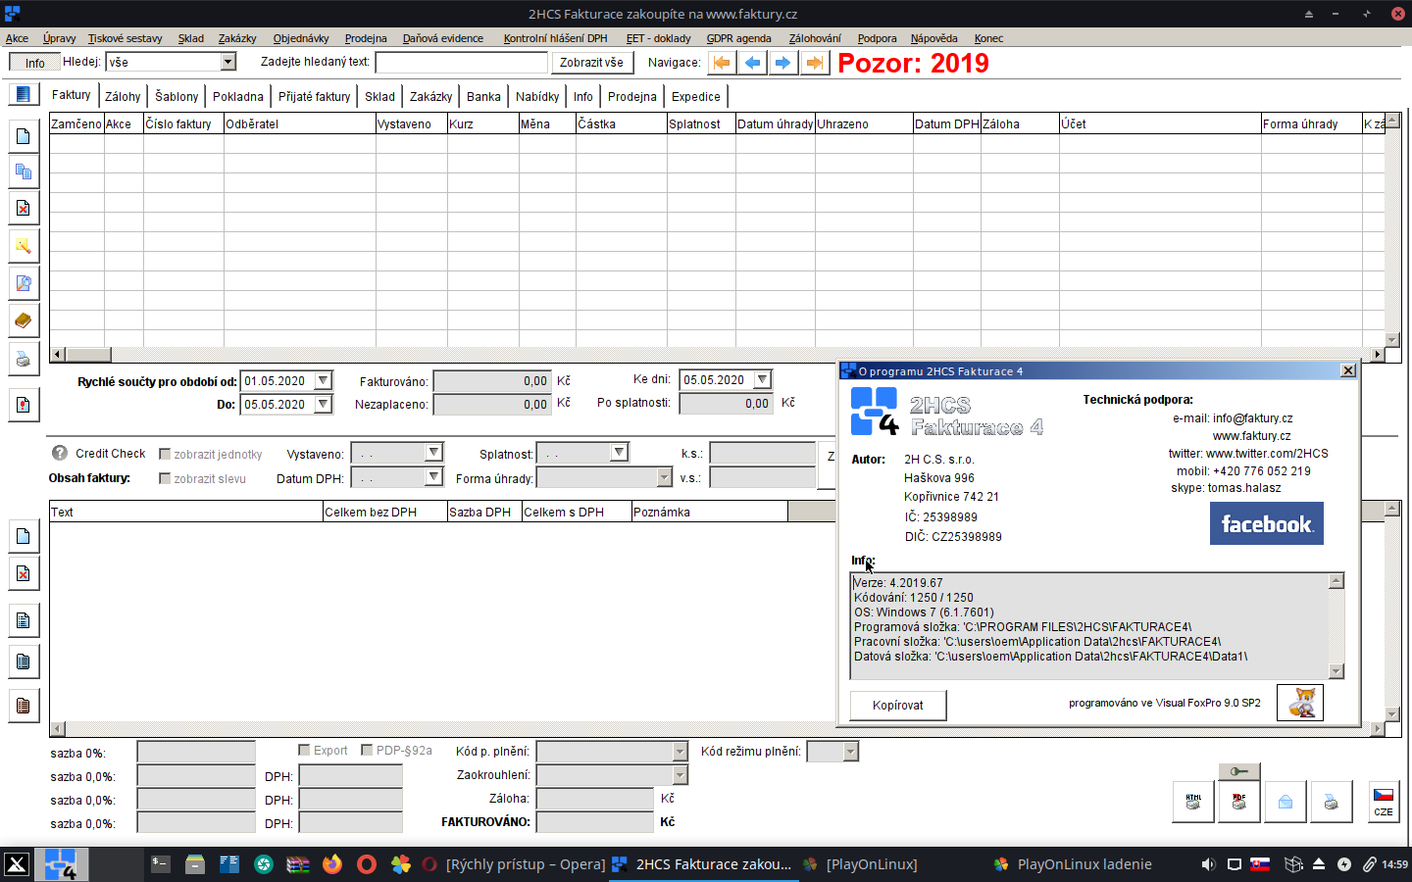1412x882 pixels.
Task: Open the Kód režimu plnění dropdown
Action: pyautogui.click(x=850, y=752)
